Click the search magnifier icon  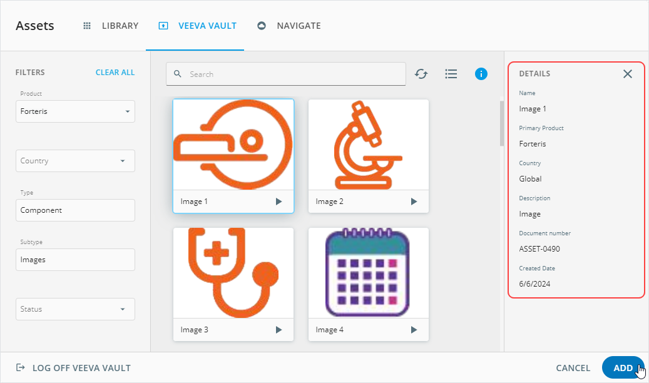(x=178, y=74)
